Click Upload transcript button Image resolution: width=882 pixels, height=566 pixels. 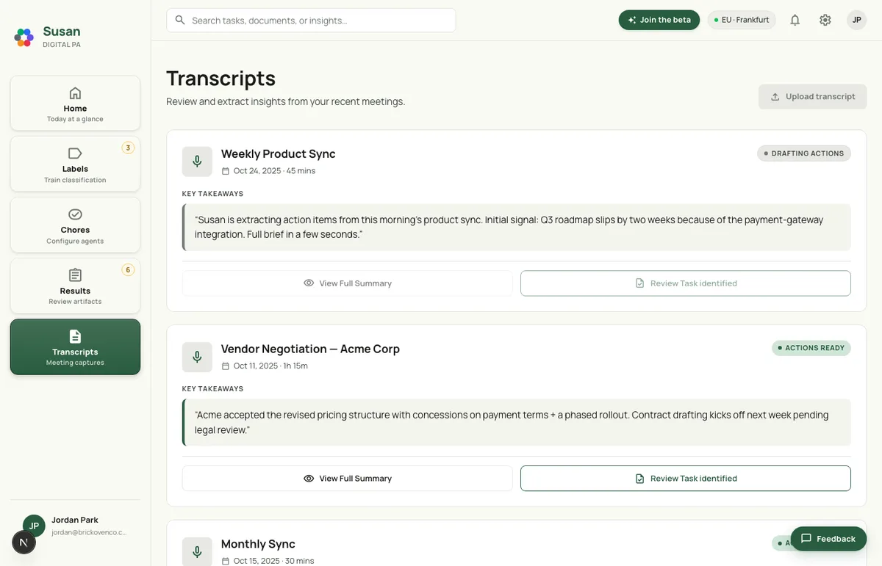coord(813,96)
